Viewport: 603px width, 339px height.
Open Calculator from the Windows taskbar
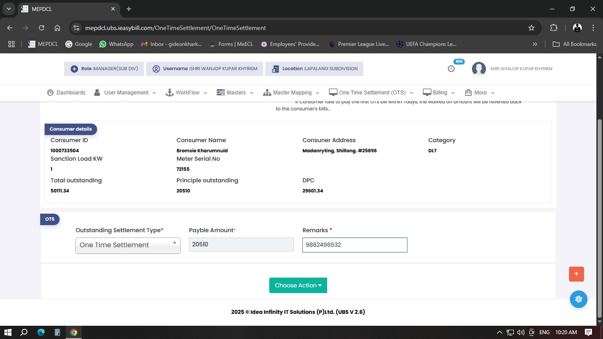click(x=57, y=332)
